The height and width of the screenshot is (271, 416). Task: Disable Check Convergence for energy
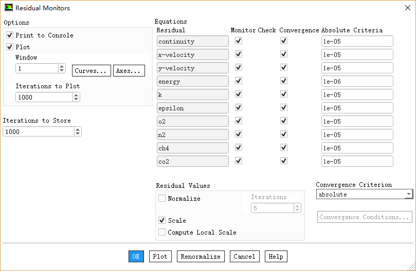pos(284,81)
